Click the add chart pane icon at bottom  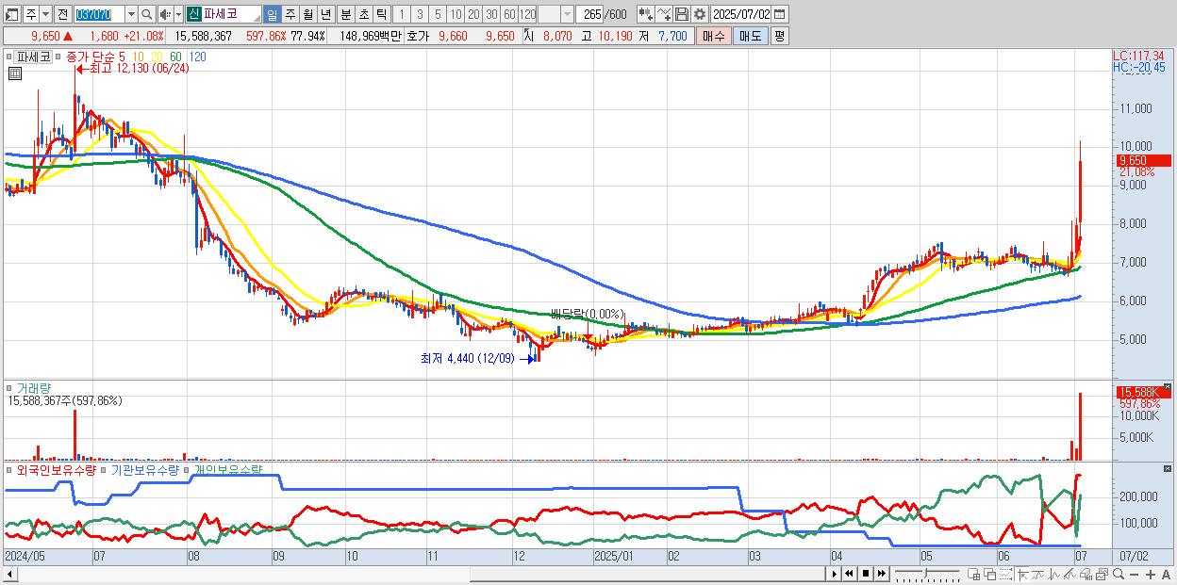[974, 574]
